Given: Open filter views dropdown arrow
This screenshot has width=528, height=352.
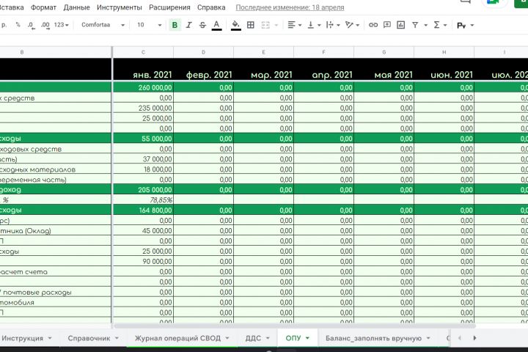Looking at the screenshot, I should click(425, 25).
